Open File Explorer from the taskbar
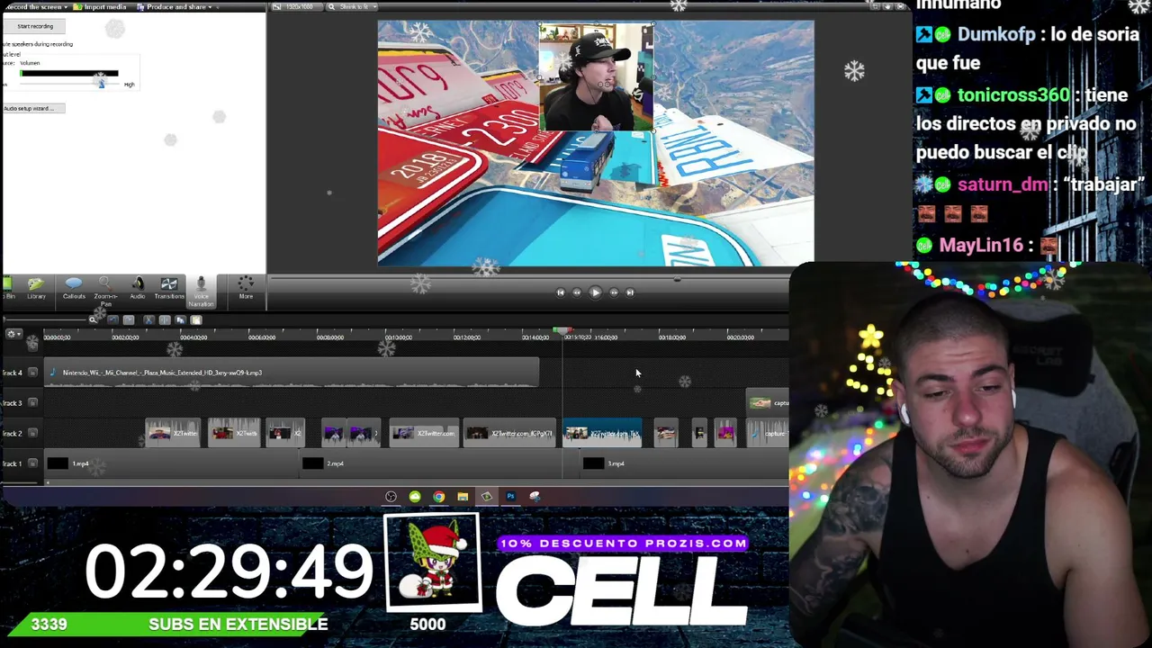This screenshot has height=648, width=1152. pyautogui.click(x=463, y=496)
